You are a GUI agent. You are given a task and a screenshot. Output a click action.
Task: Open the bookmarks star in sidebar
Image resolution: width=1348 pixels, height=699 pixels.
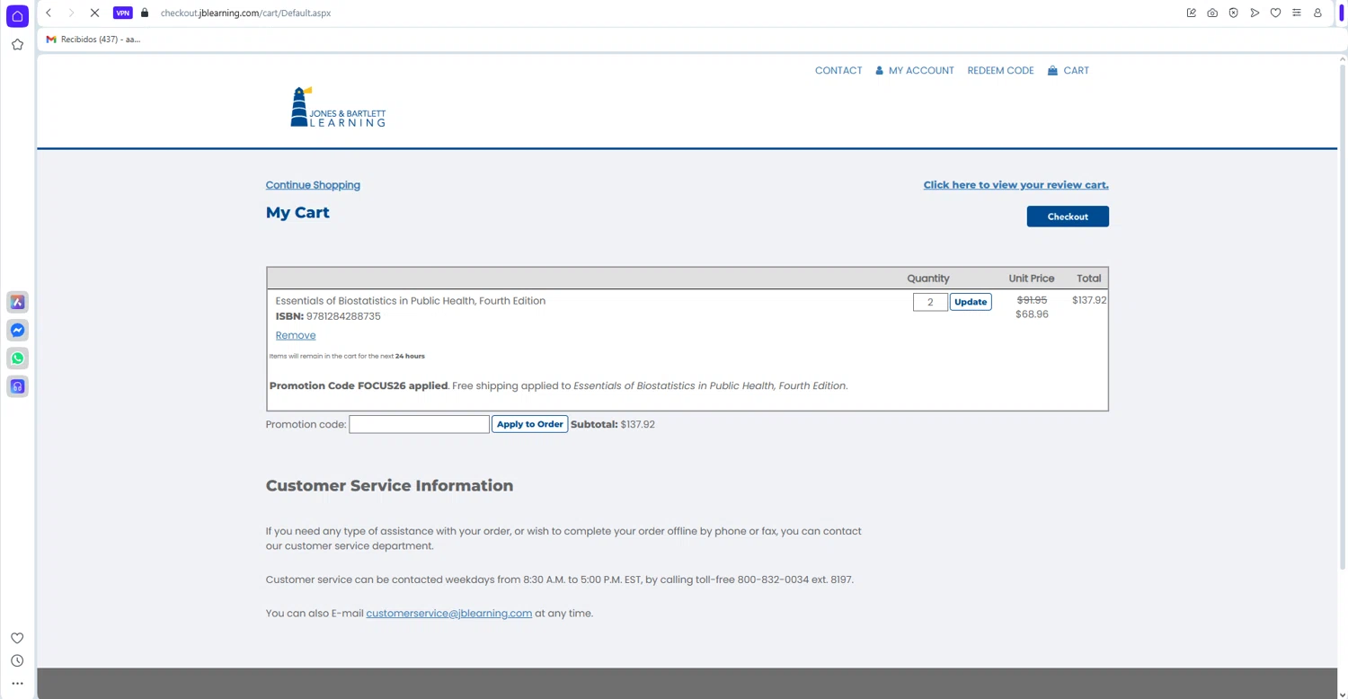[x=17, y=44]
